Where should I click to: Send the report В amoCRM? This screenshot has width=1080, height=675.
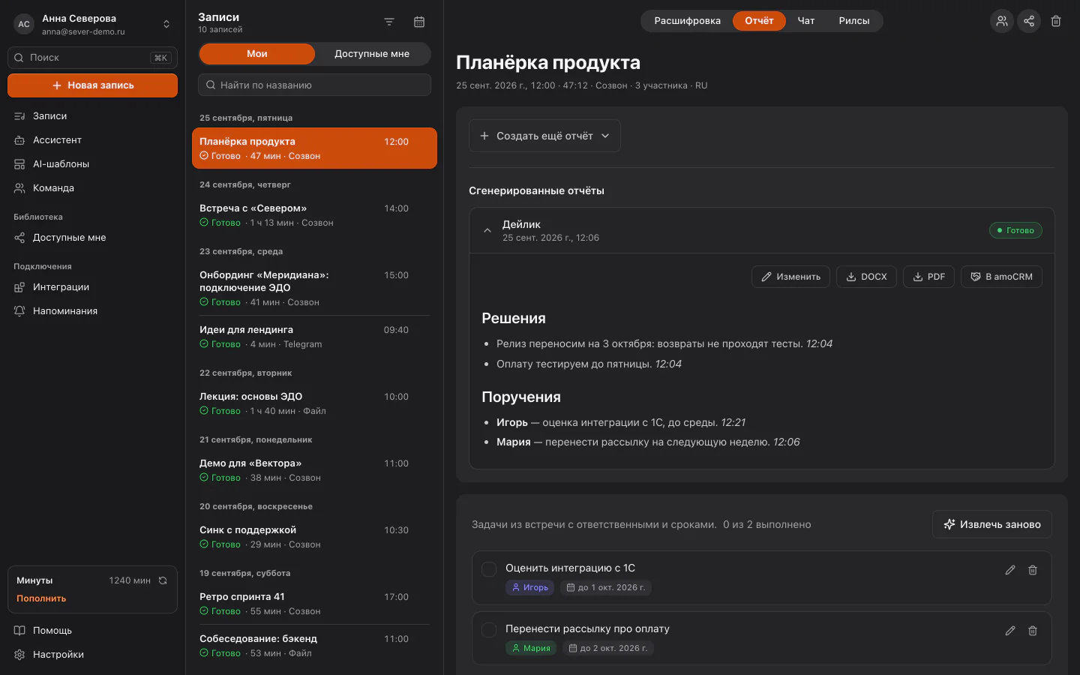1001,277
